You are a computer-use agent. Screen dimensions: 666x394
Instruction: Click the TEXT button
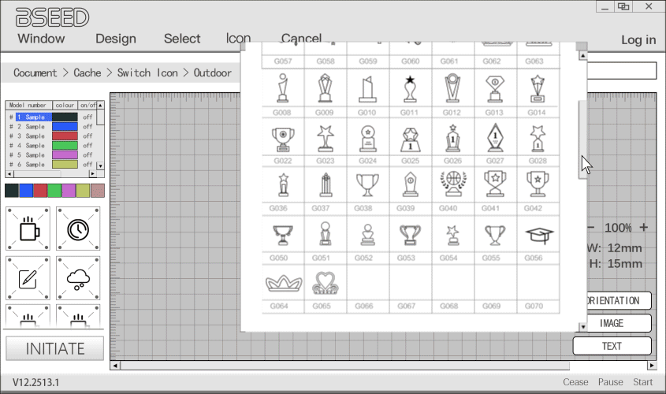[612, 346]
